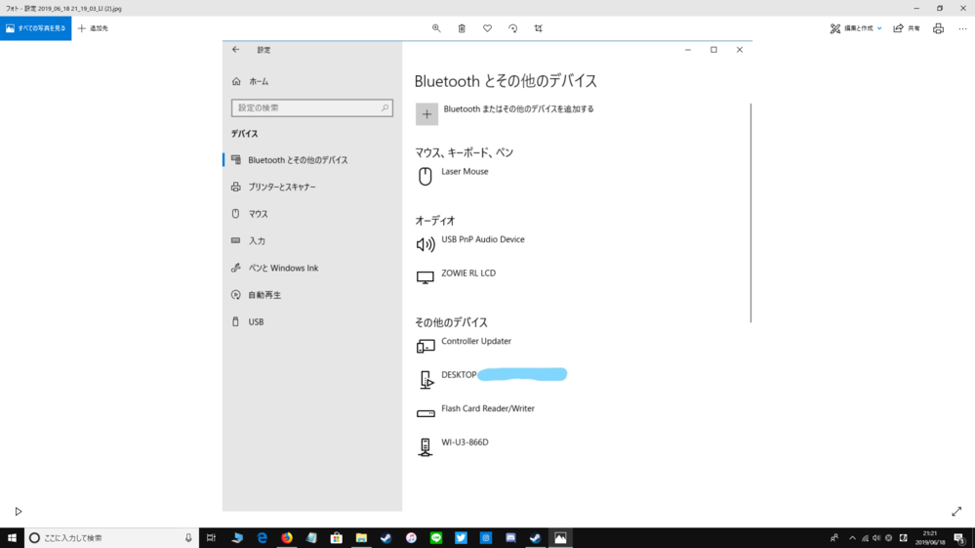Click the taskbar search box 'ここに入力して検索'
This screenshot has height=548, width=975.
(x=111, y=538)
